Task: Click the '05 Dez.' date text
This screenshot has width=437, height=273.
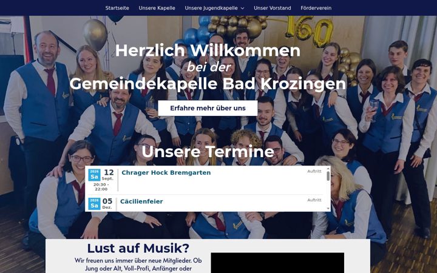Action: 107,203
